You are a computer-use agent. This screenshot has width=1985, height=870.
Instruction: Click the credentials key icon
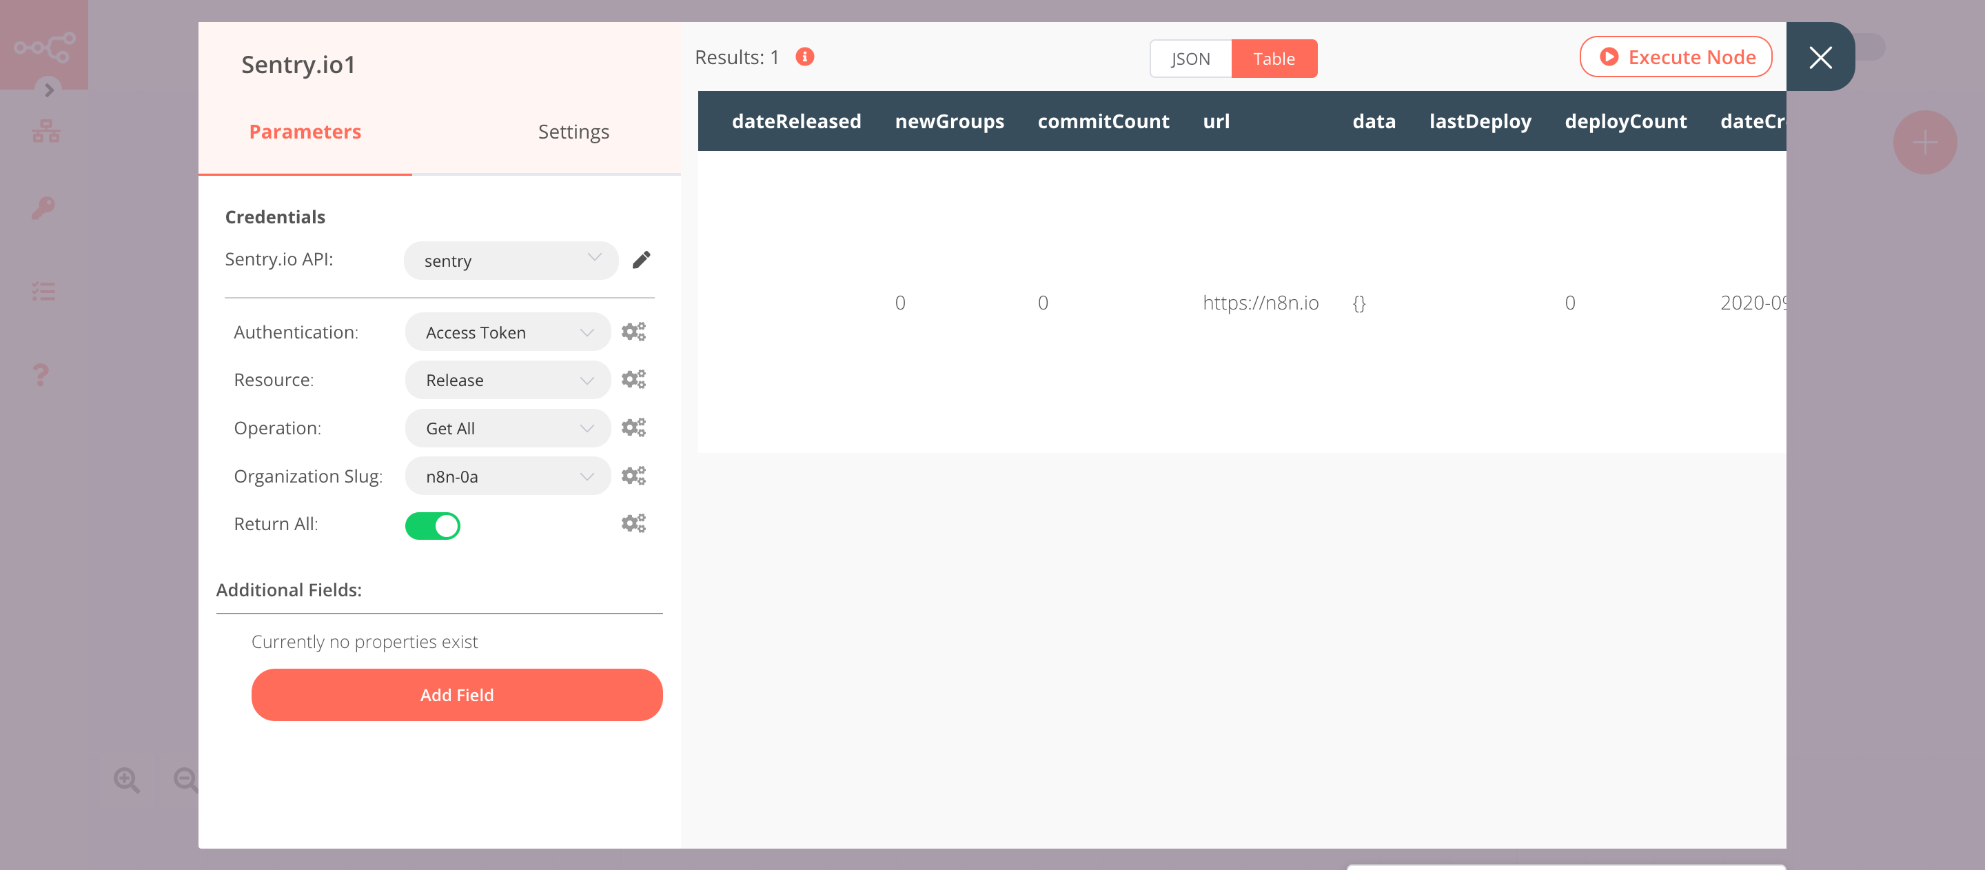tap(43, 208)
